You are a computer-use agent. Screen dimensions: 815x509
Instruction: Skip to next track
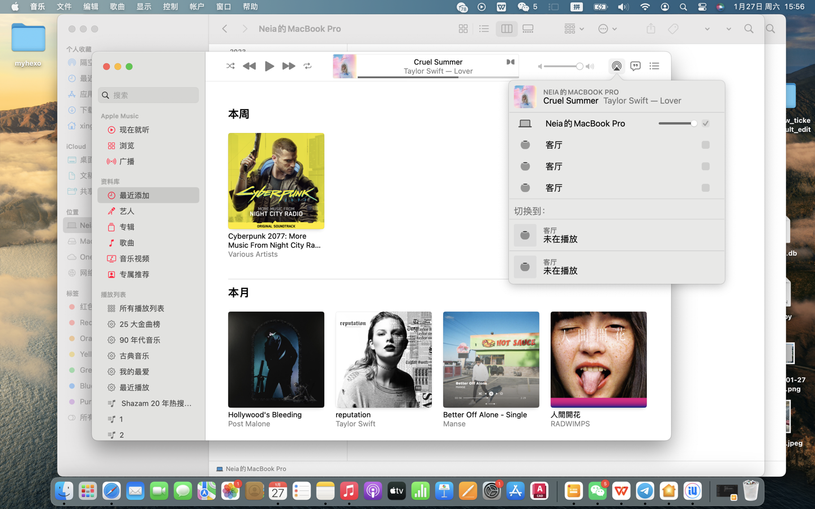[x=289, y=66]
